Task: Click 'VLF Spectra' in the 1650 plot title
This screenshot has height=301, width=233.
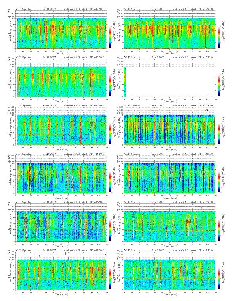Action: pyautogui.click(x=132, y=202)
